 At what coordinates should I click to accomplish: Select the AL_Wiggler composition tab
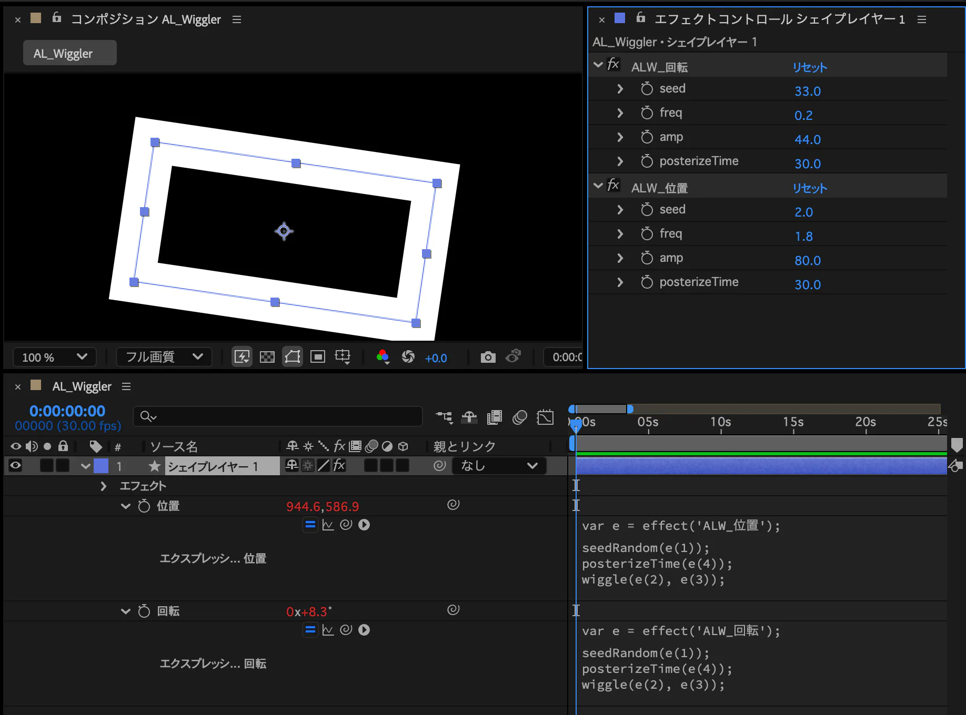pyautogui.click(x=69, y=53)
